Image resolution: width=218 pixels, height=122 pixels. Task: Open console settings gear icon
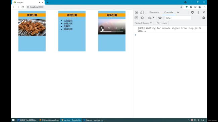[x=204, y=18]
